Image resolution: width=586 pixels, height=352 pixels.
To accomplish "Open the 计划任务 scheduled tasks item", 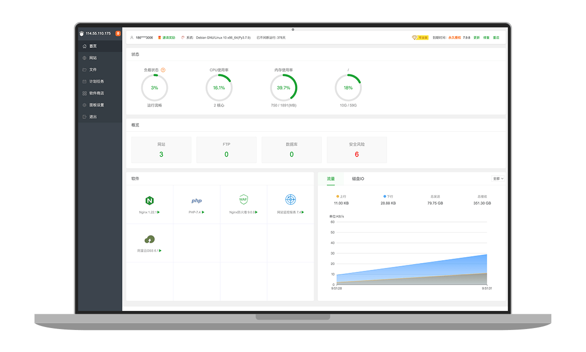I will [100, 81].
